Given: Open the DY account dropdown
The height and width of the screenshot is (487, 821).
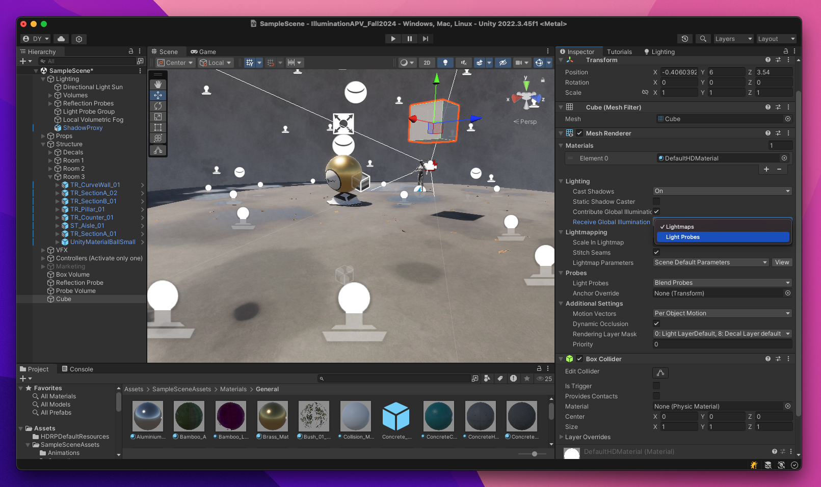Looking at the screenshot, I should [36, 39].
